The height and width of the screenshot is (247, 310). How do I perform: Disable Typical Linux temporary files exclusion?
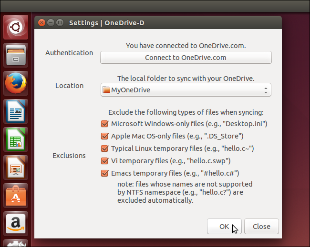(105, 148)
